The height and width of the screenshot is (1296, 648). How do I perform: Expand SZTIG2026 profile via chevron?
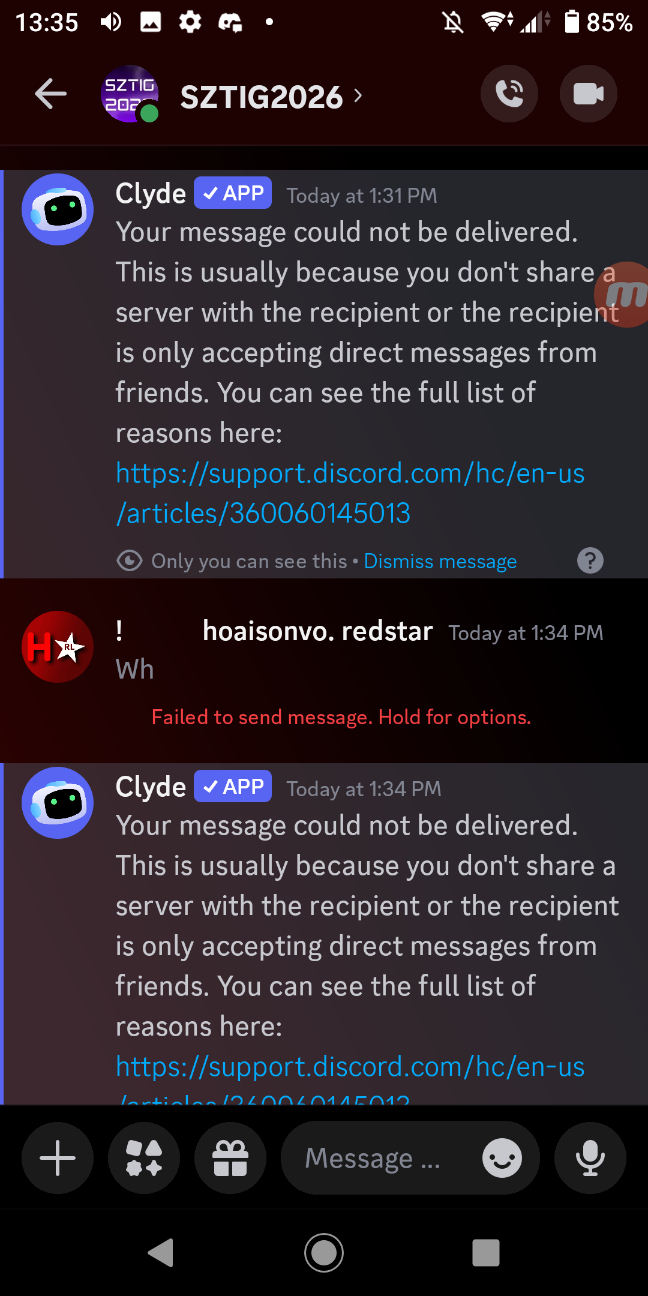point(358,96)
